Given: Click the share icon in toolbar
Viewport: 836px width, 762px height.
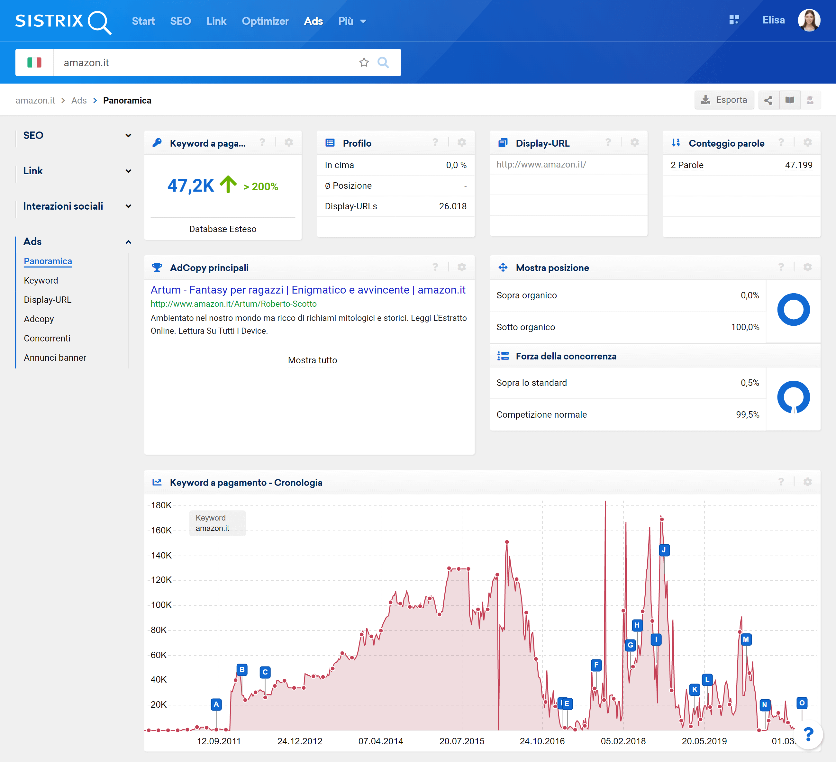Looking at the screenshot, I should point(768,100).
